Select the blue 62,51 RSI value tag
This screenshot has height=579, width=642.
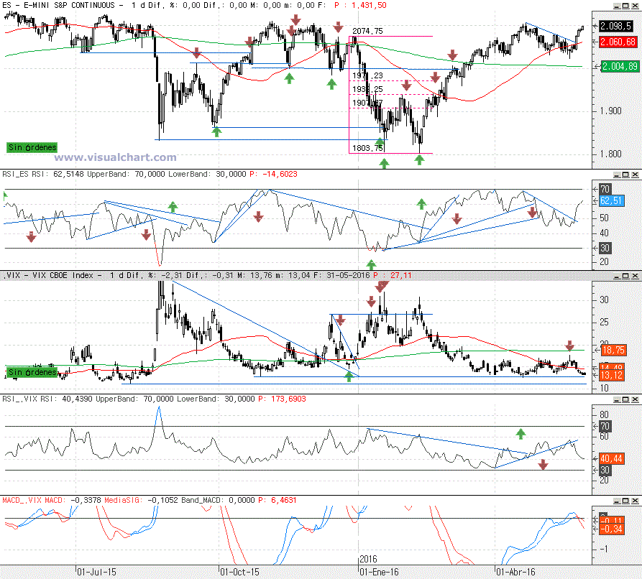(x=612, y=201)
